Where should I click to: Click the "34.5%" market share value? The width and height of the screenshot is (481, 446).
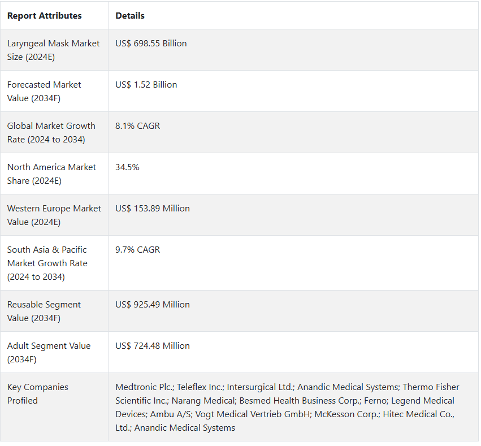[x=127, y=167]
